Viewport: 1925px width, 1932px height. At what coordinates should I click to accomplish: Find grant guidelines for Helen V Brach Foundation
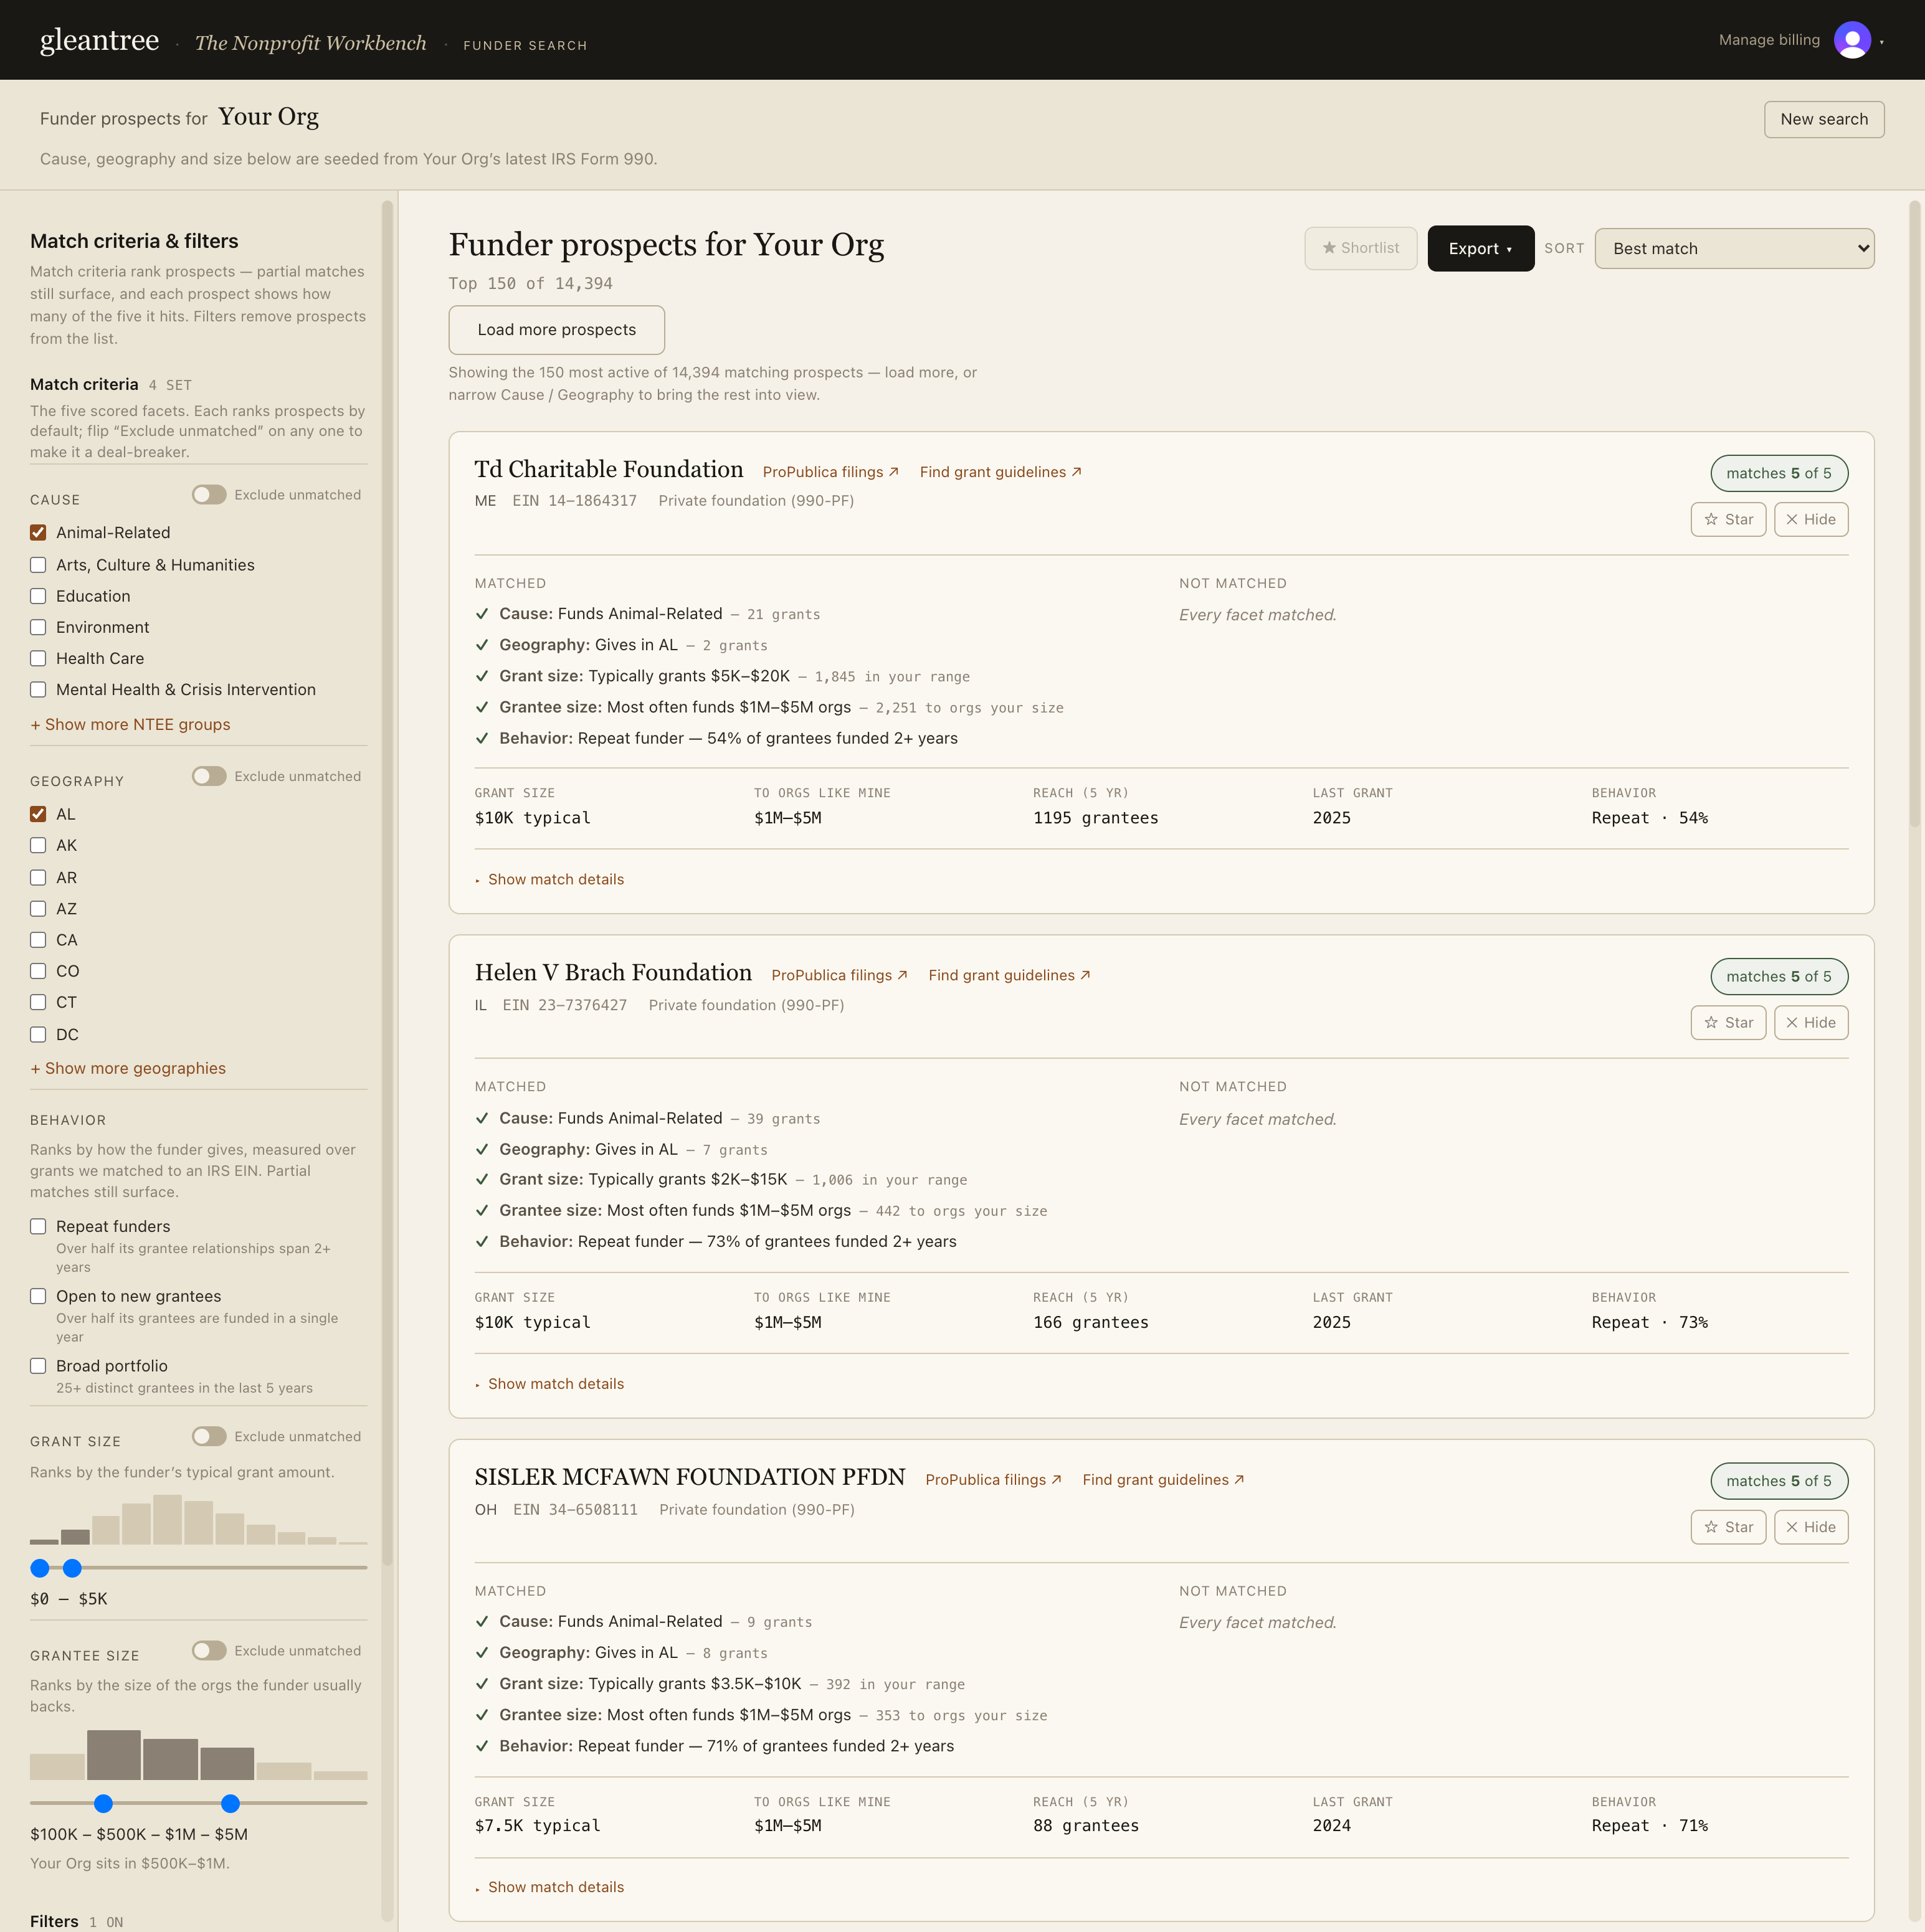[x=1009, y=975]
